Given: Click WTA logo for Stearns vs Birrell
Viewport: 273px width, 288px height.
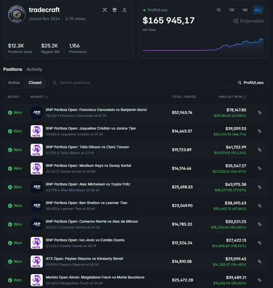Looking at the screenshot, I should click(36, 262).
